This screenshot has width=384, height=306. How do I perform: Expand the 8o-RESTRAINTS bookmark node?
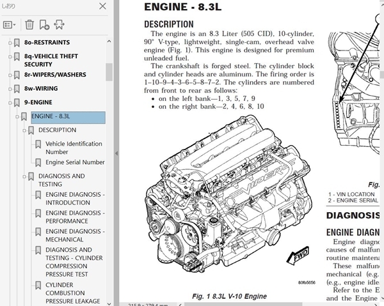[x=10, y=43]
